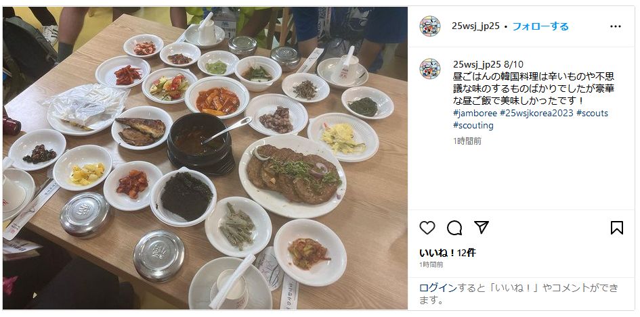Open the #jamboree hashtag
Viewport: 640px width, 317px height.
coord(475,113)
